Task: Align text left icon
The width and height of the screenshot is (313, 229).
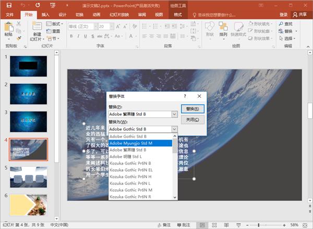Action: pos(145,36)
